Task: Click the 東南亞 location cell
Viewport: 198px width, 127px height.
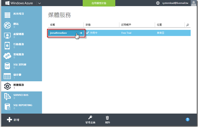Action: click(x=160, y=33)
